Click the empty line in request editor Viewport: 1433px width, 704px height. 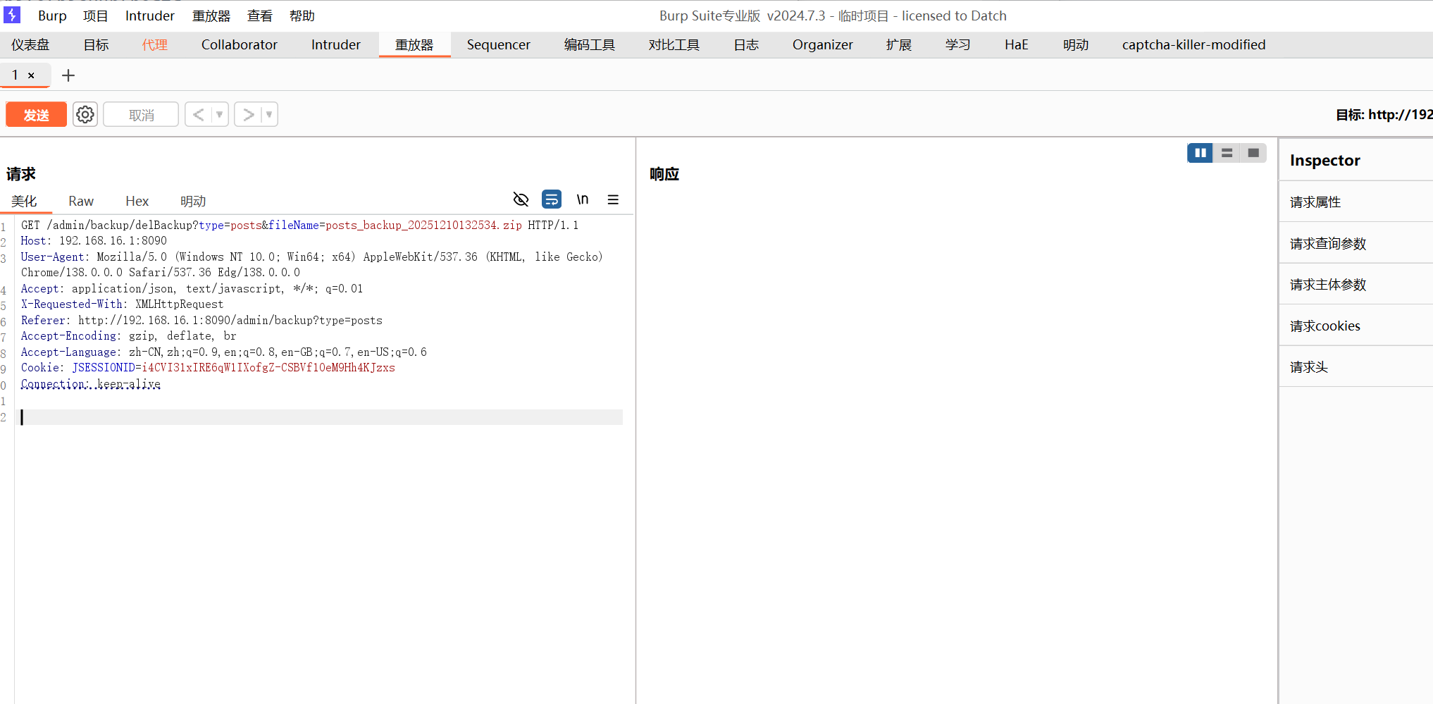[317, 417]
